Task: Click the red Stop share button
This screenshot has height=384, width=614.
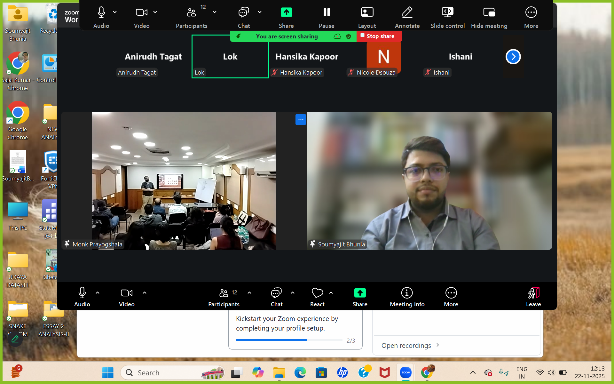Action: [379, 36]
